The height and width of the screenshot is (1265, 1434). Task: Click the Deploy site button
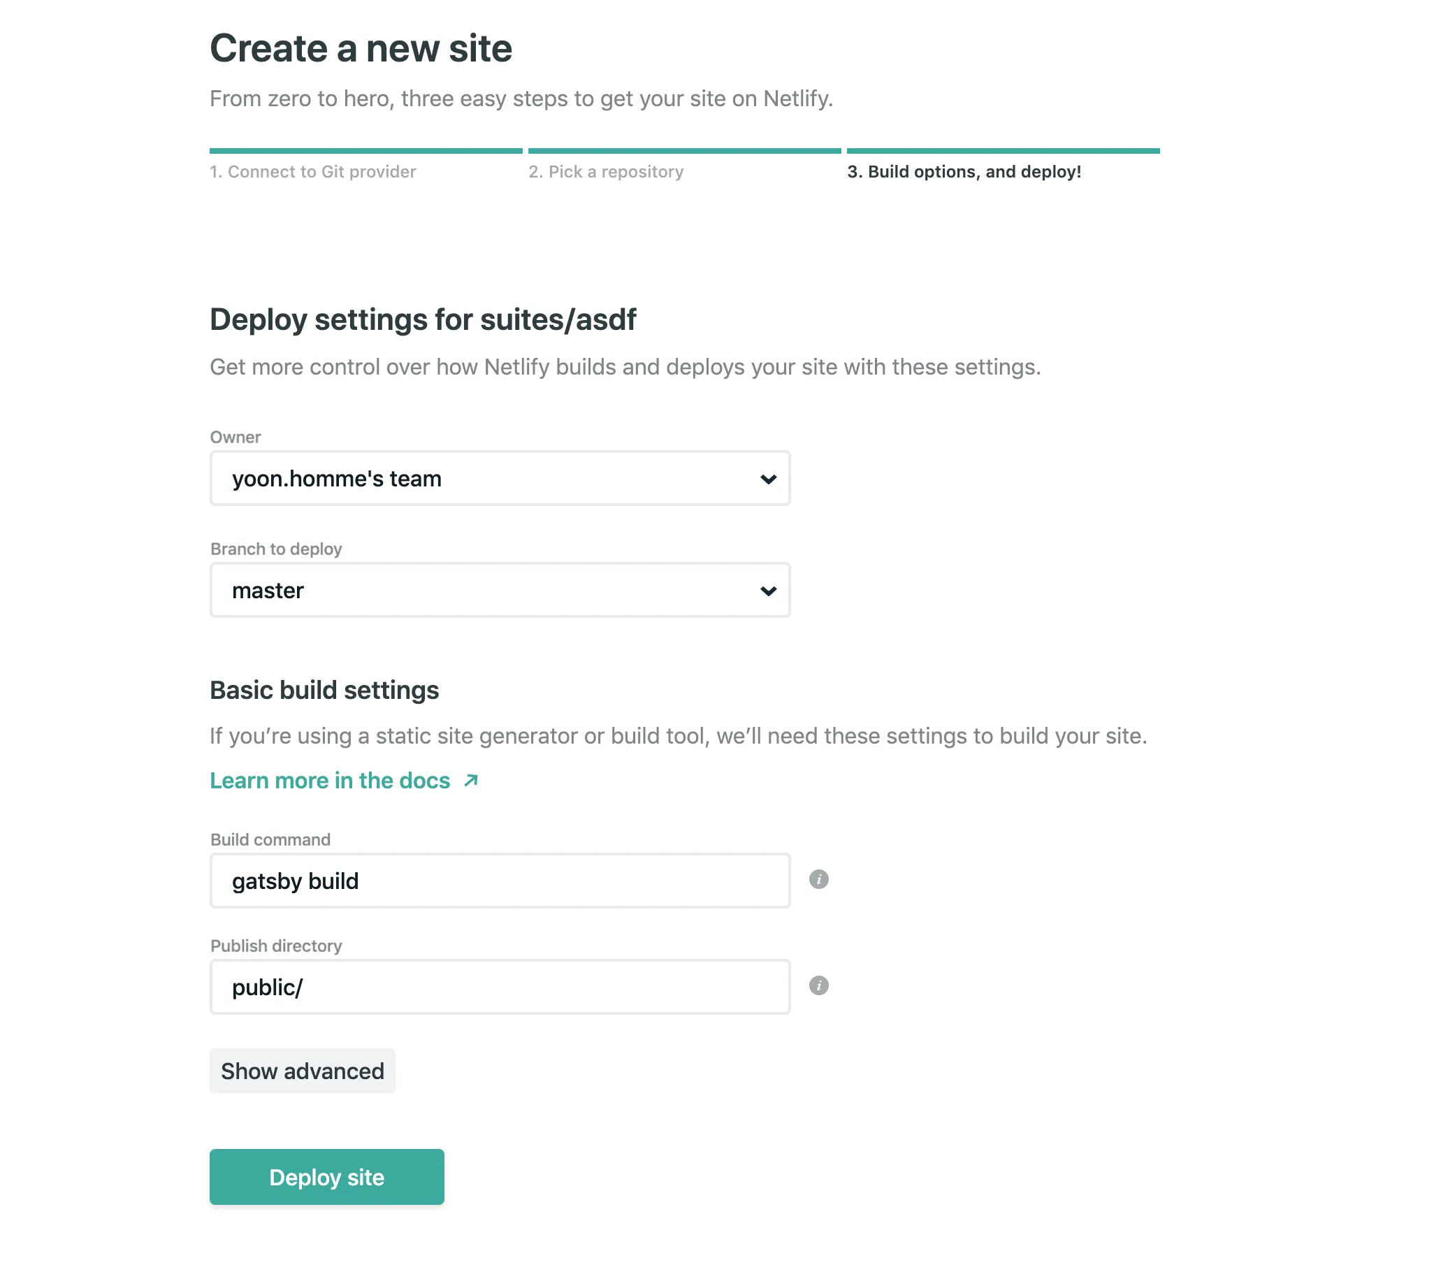327,1177
